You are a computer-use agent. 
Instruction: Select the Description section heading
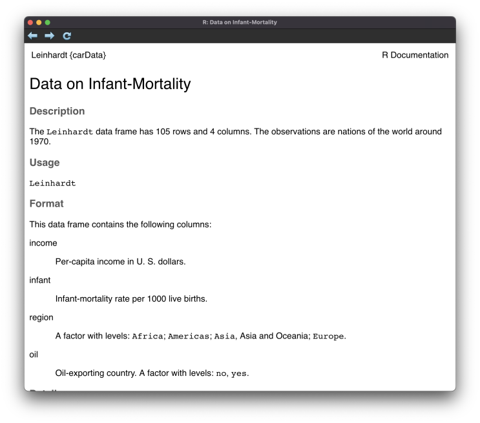pos(57,111)
